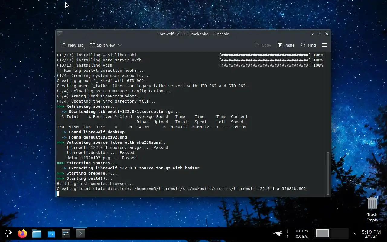Click 'Creating local state directory' line
The image size is (387, 242).
coord(181,189)
